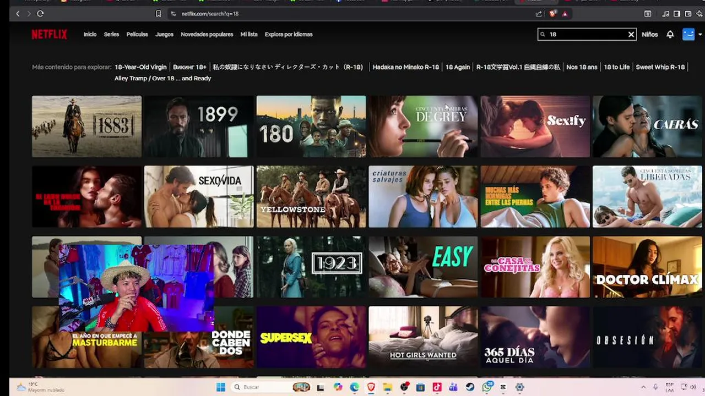Open the Criaturas Salvajes thumbnail
Viewport: 705px width, 396px height.
[423, 196]
